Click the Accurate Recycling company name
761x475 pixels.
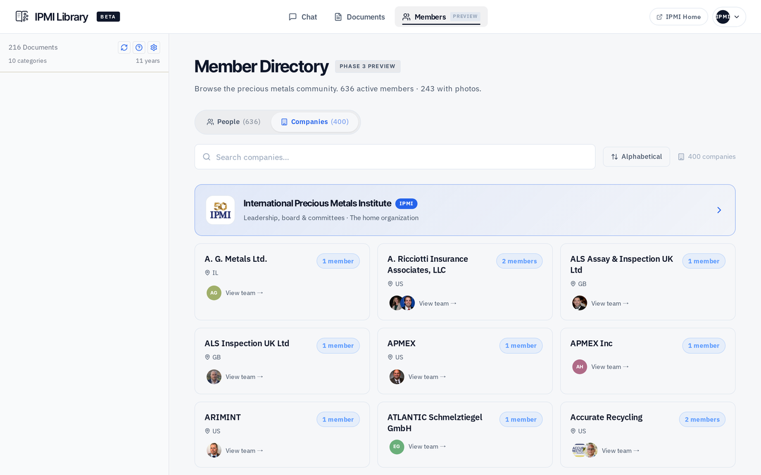[x=606, y=417]
